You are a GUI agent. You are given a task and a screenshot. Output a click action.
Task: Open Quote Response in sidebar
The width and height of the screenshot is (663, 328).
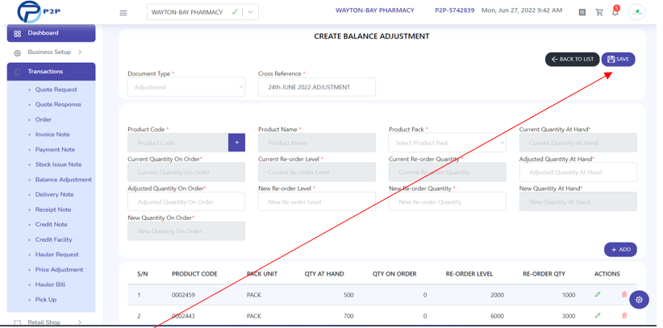[58, 105]
